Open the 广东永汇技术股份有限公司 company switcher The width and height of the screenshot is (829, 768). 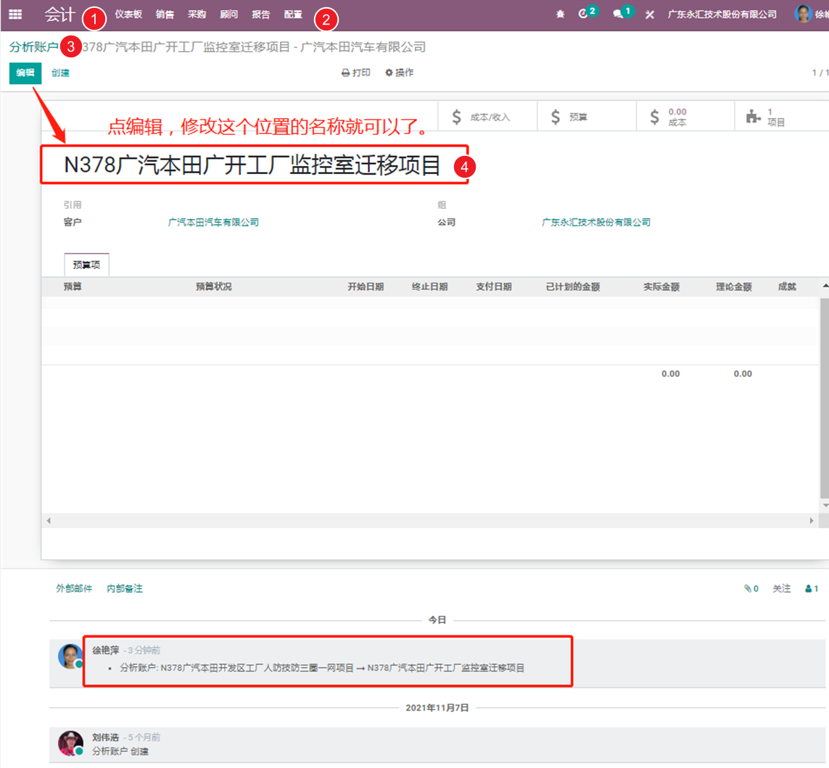point(722,15)
